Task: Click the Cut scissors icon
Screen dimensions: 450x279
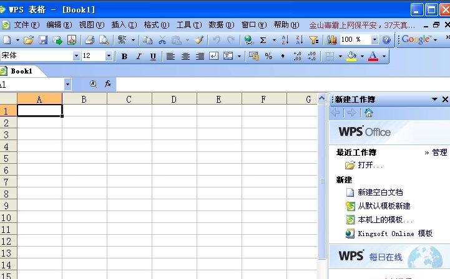Action: tap(162, 40)
